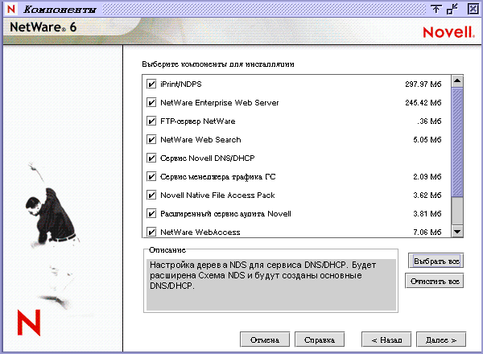Toggle the NetWare Web Search checkbox
Screen dimensions: 483x354
[x=151, y=139]
